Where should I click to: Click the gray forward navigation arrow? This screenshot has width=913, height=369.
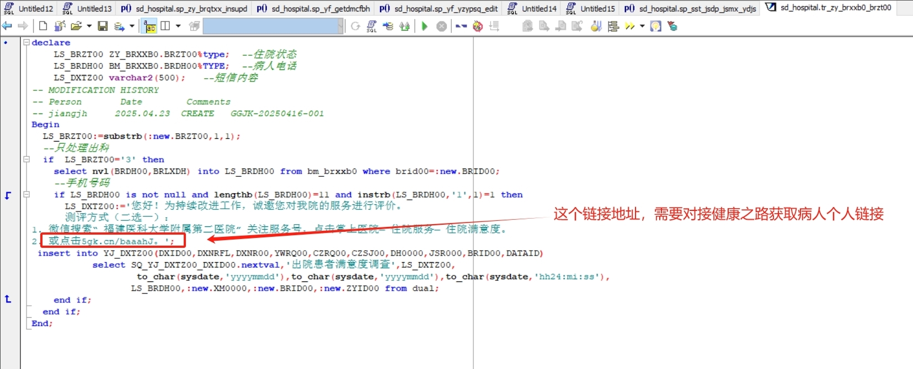tap(23, 26)
